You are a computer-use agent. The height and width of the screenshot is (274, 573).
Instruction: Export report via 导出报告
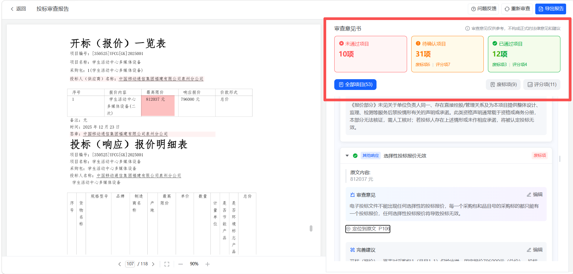[x=551, y=9]
